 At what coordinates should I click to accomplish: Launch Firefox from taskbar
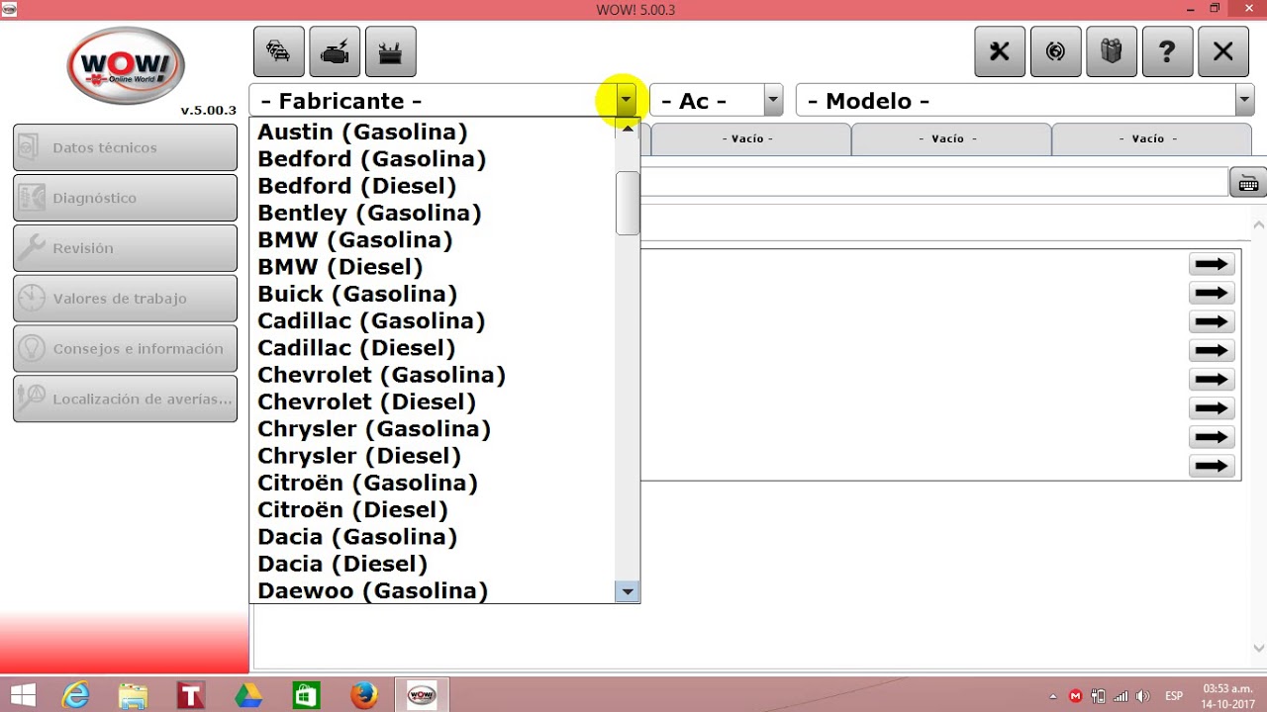click(x=364, y=695)
